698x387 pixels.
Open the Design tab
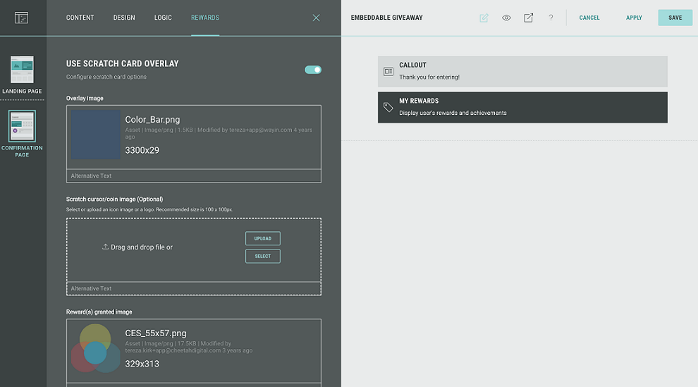click(124, 18)
